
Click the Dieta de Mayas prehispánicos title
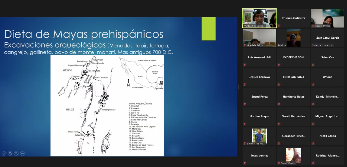point(84,34)
